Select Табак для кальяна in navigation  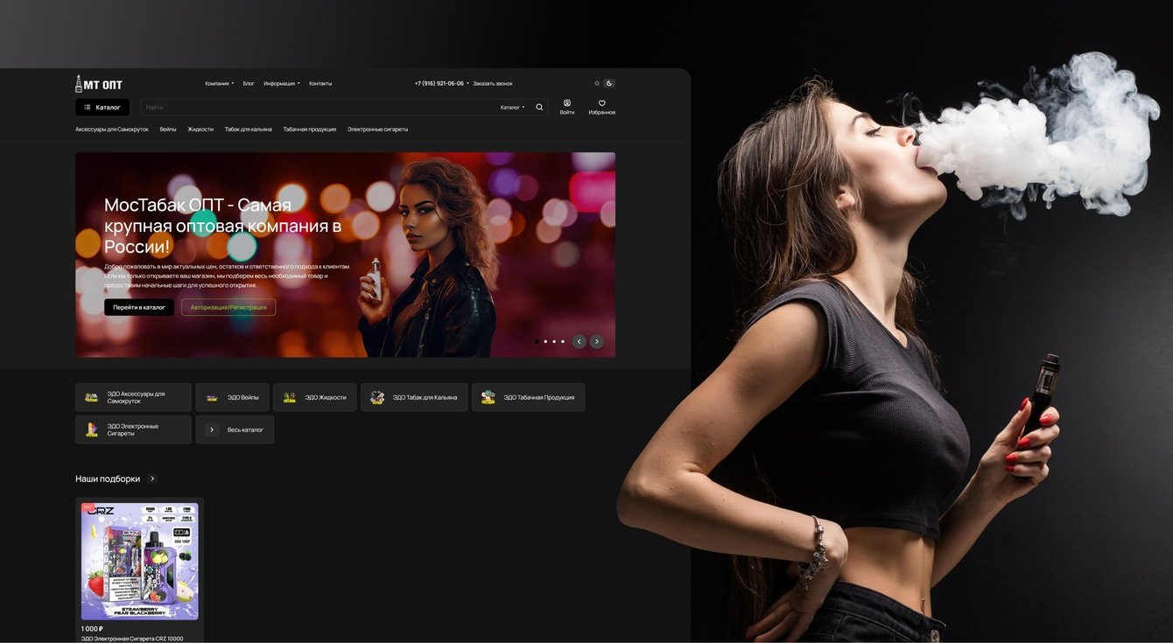[248, 129]
